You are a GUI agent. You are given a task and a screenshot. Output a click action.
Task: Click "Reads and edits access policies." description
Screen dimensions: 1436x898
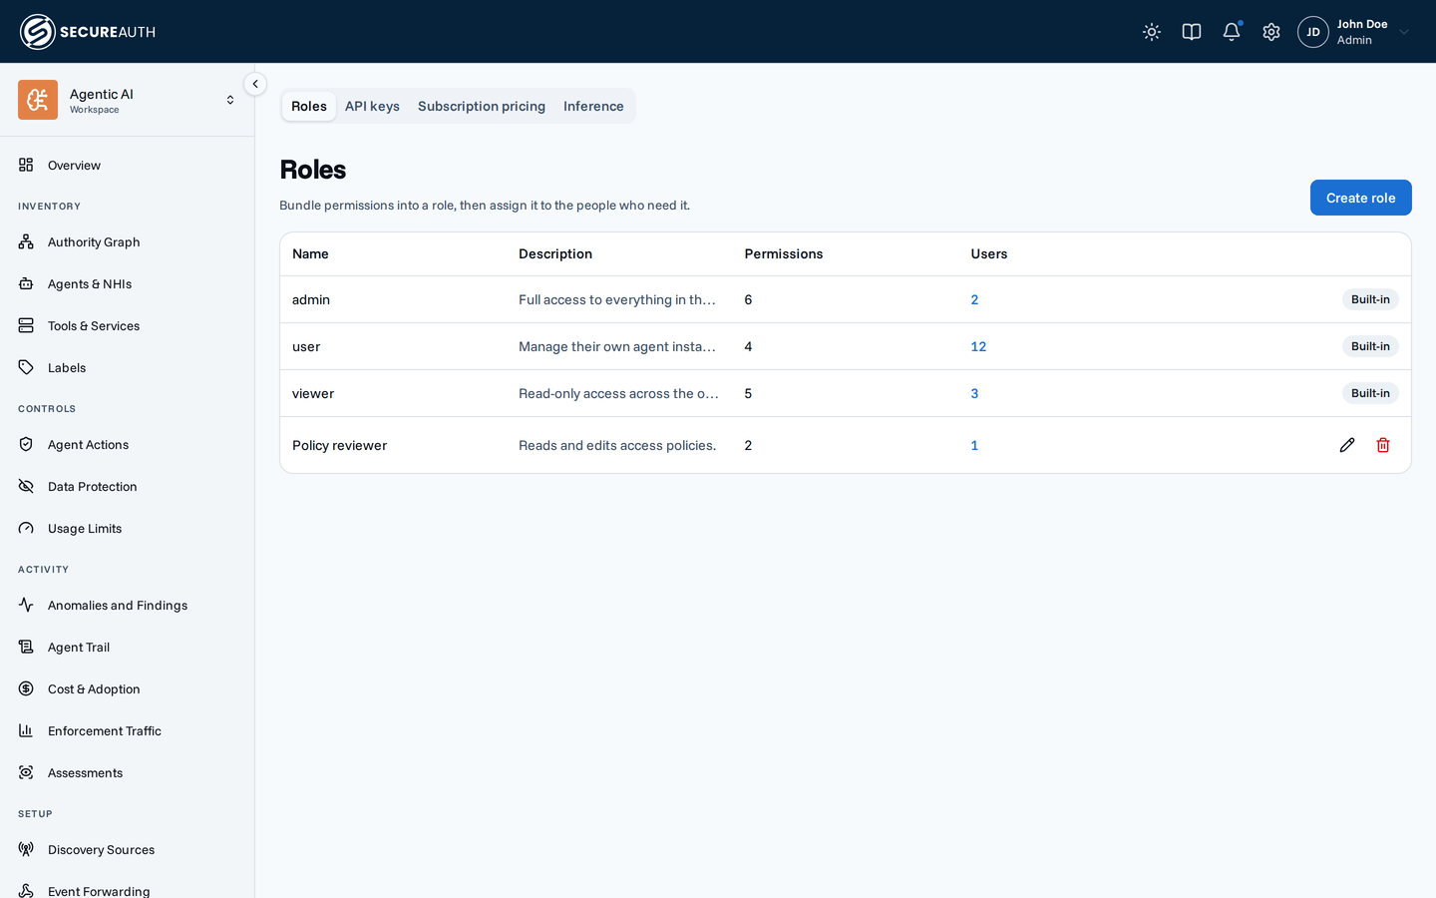(x=617, y=445)
